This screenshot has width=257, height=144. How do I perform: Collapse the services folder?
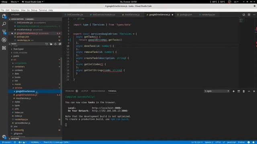click(x=18, y=88)
